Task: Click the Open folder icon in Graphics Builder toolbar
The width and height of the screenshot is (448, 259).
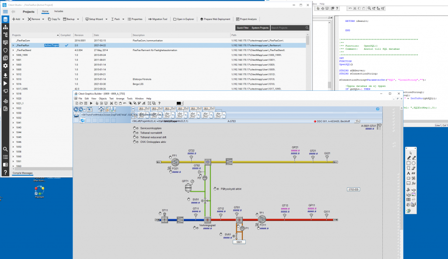Action: point(81,103)
